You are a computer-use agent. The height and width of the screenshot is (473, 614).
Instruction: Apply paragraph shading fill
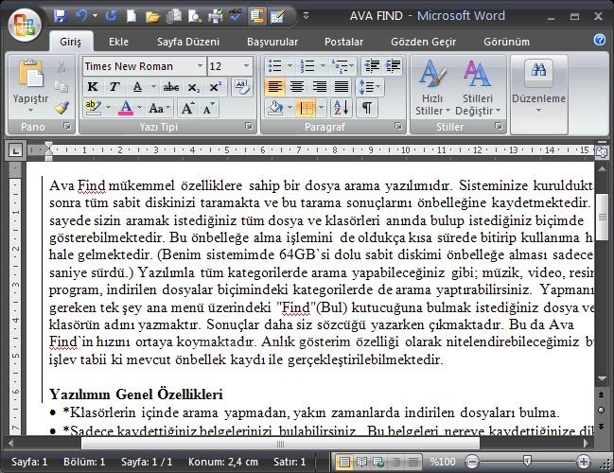(275, 108)
